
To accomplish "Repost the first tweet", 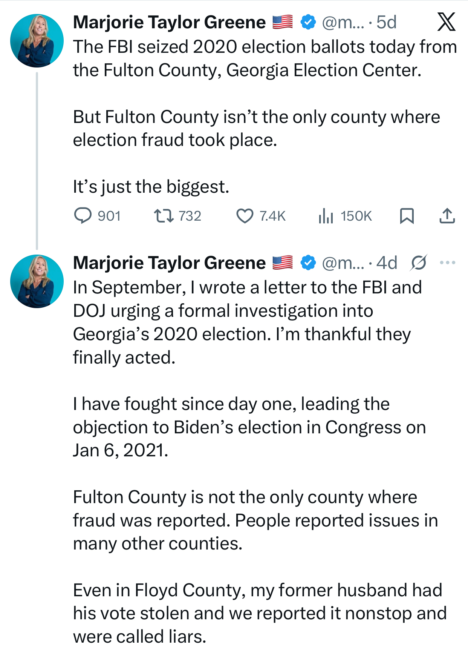I will [x=164, y=216].
